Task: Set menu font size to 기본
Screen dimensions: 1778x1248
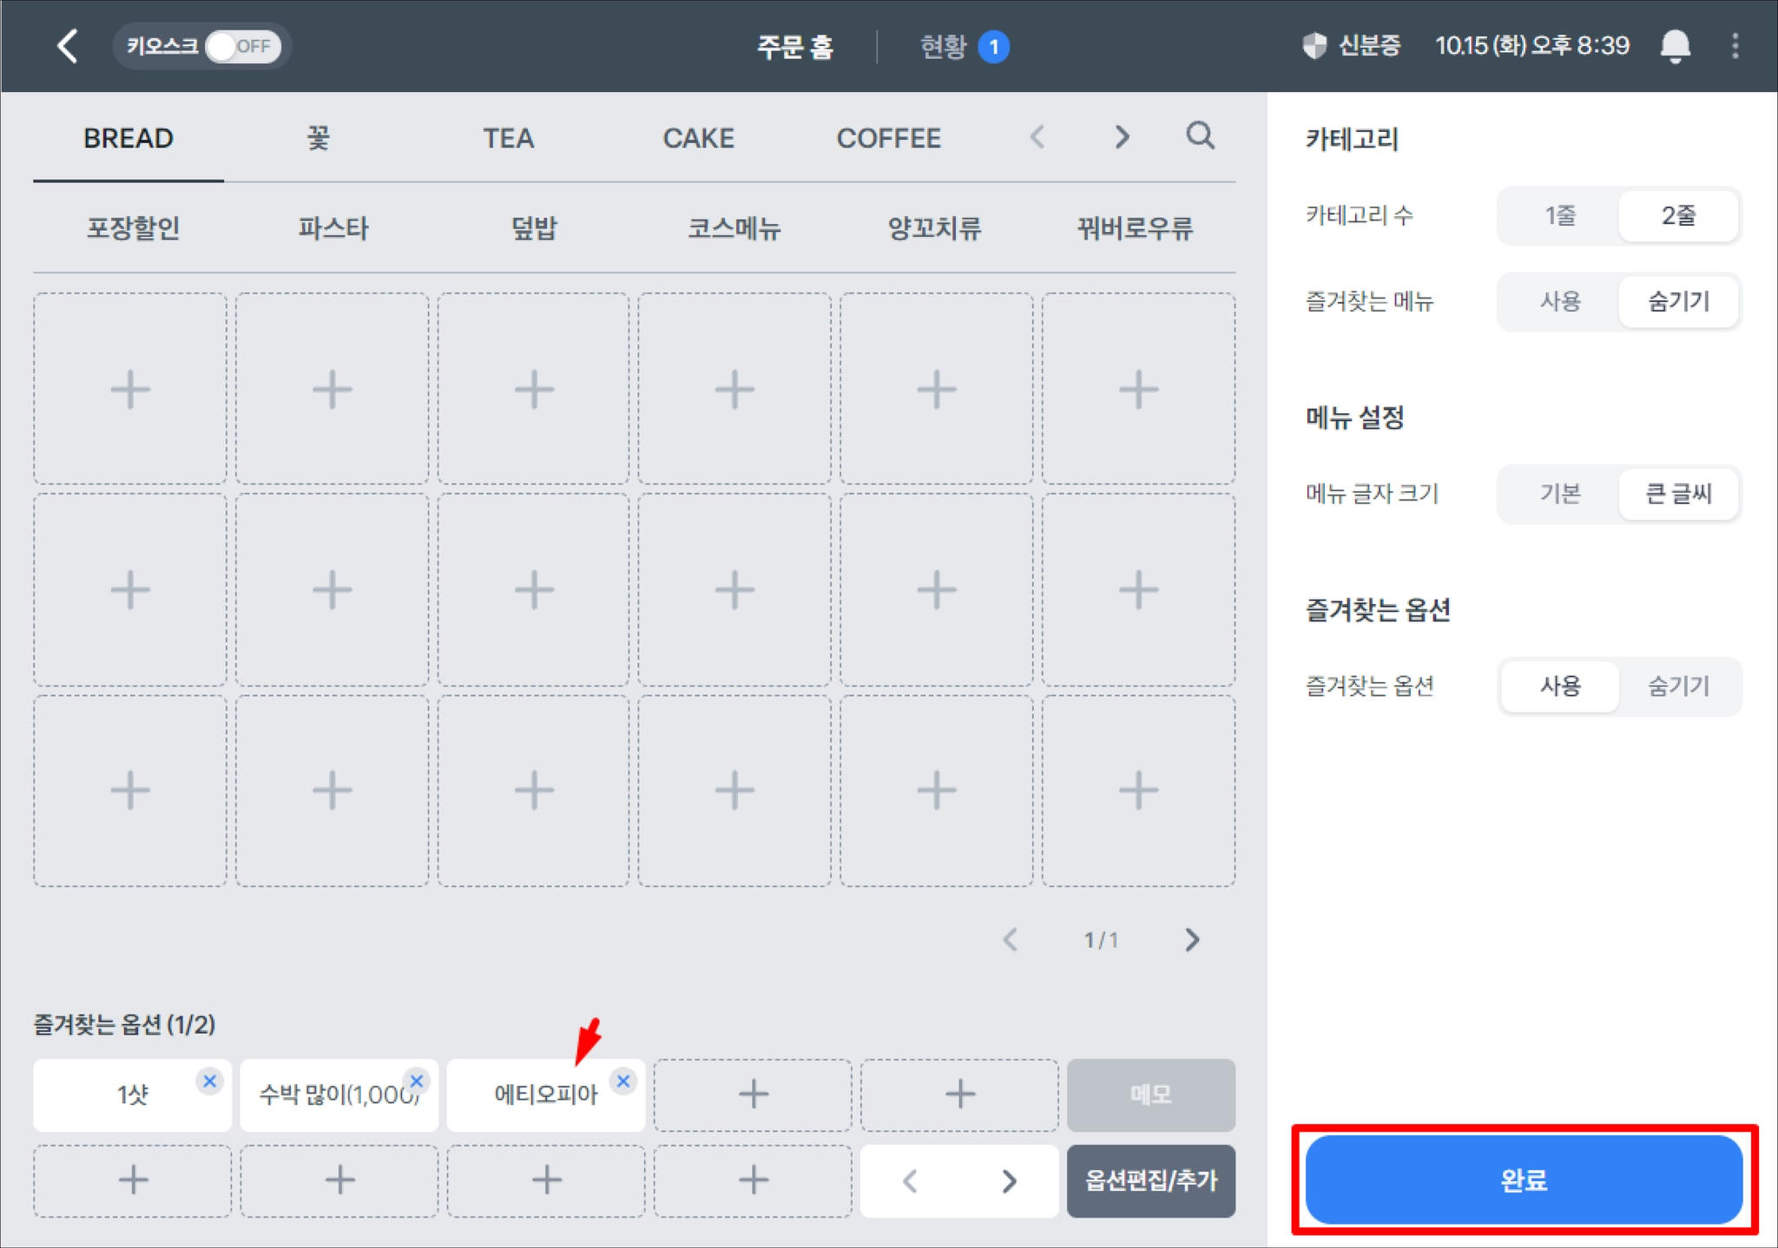Action: tap(1559, 494)
